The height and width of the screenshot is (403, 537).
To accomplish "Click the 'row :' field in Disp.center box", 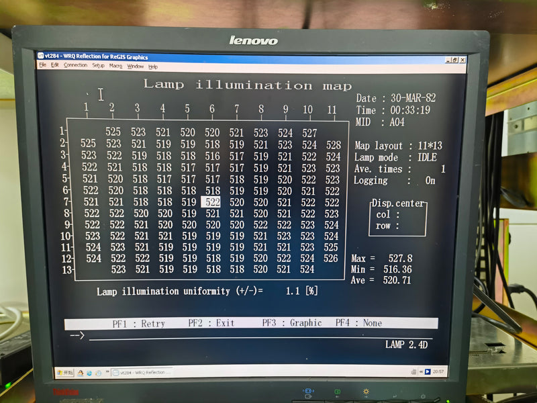I will click(x=387, y=226).
